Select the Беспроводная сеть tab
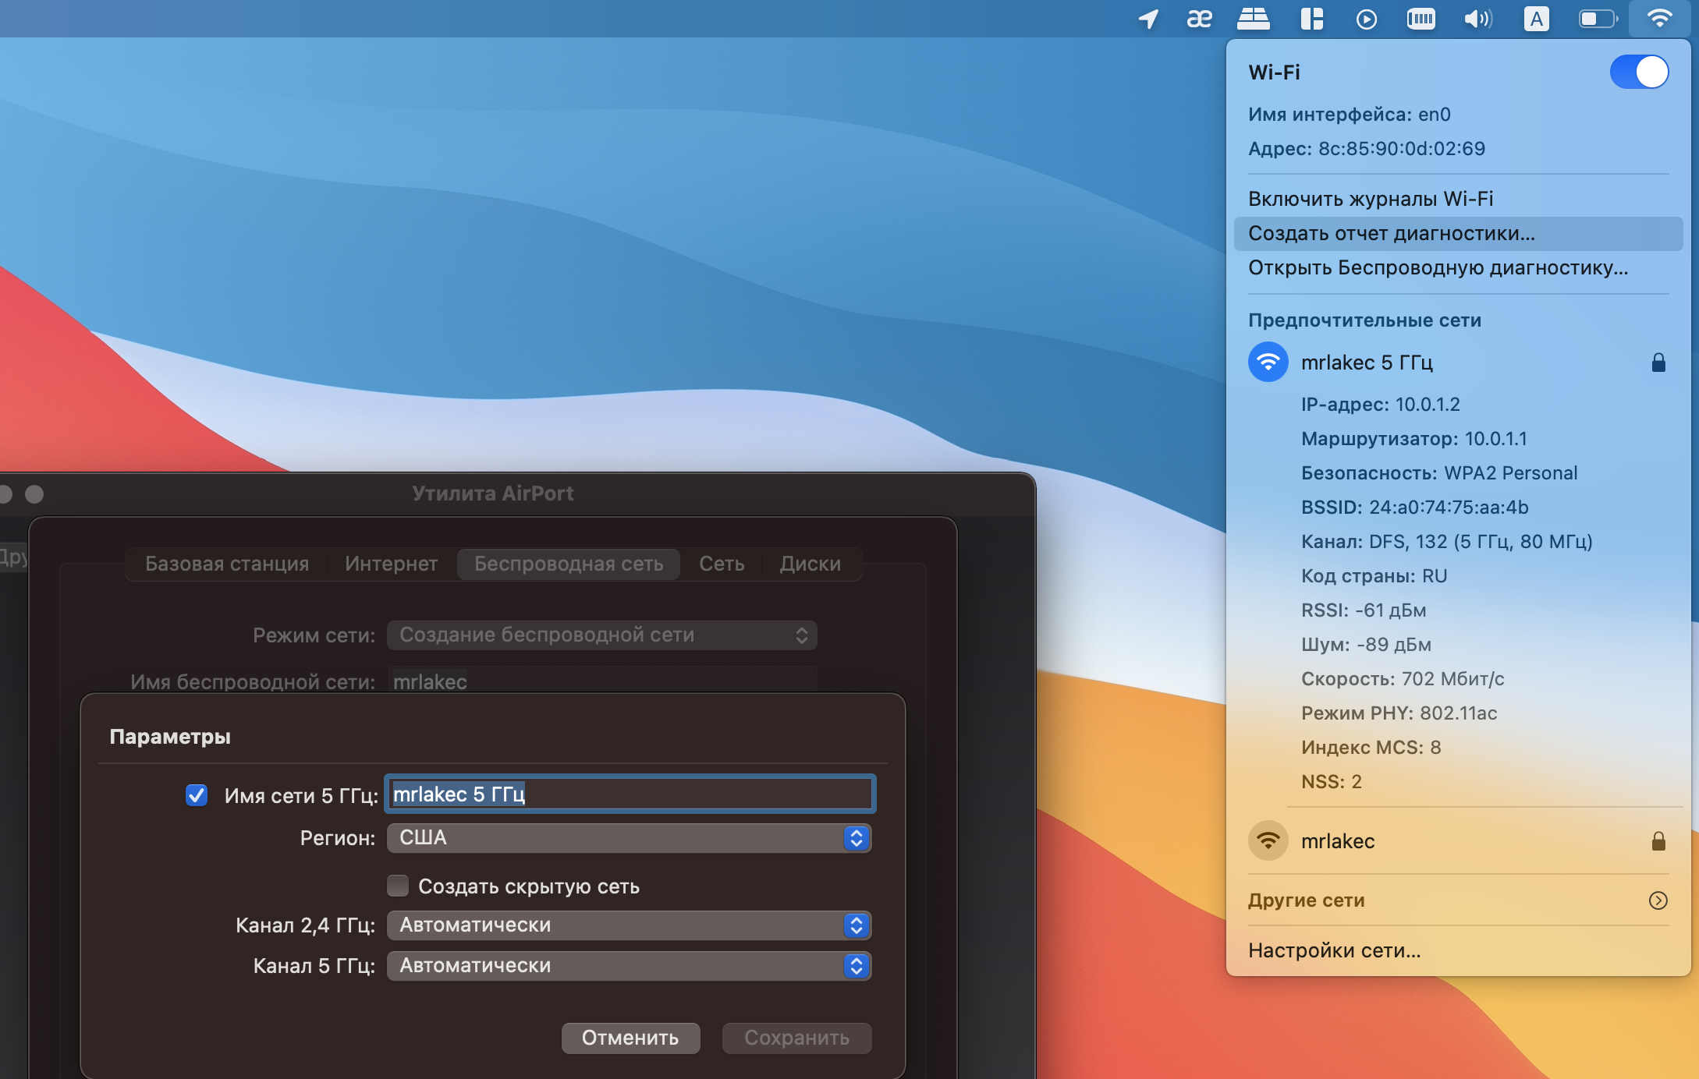 569,564
